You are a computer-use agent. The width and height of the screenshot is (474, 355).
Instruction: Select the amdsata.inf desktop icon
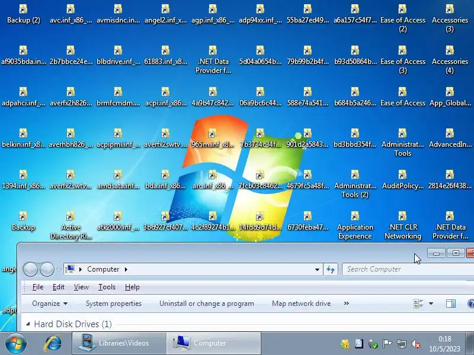pos(118,180)
